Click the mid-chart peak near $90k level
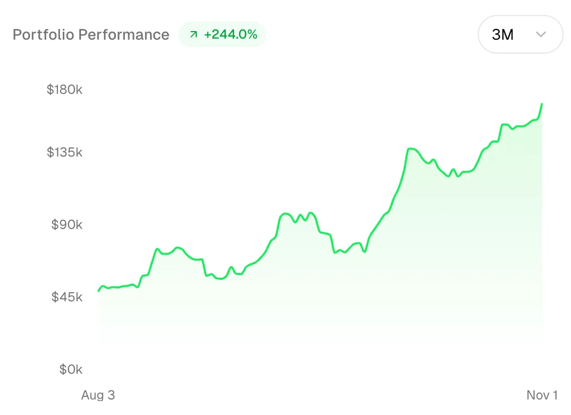 (x=286, y=214)
